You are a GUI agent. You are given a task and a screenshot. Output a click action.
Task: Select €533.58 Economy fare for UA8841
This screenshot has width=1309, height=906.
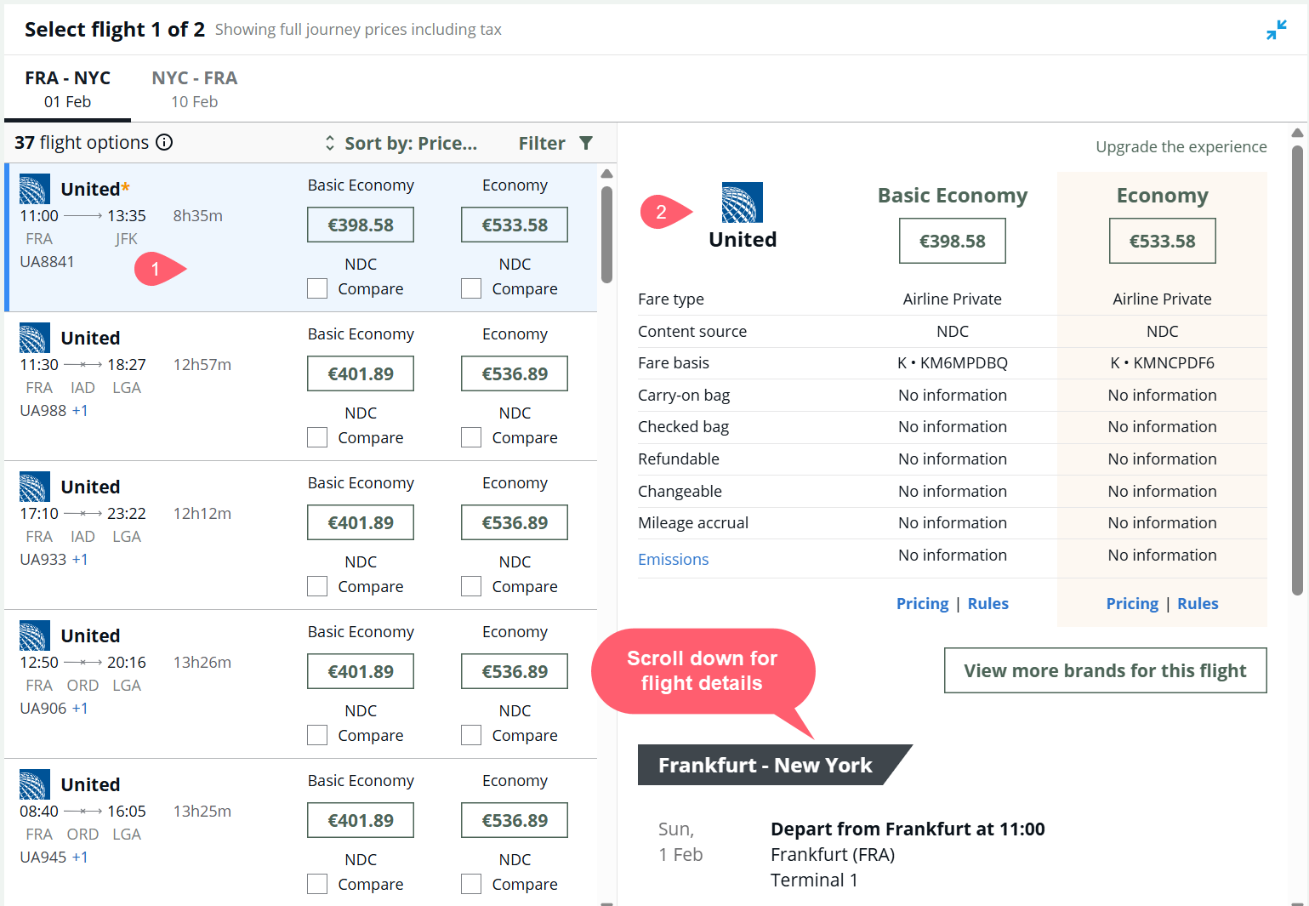(515, 225)
